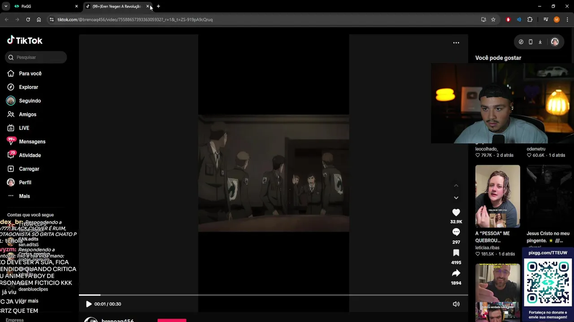Image resolution: width=574 pixels, height=322 pixels.
Task: Reload the page
Action: (28, 20)
